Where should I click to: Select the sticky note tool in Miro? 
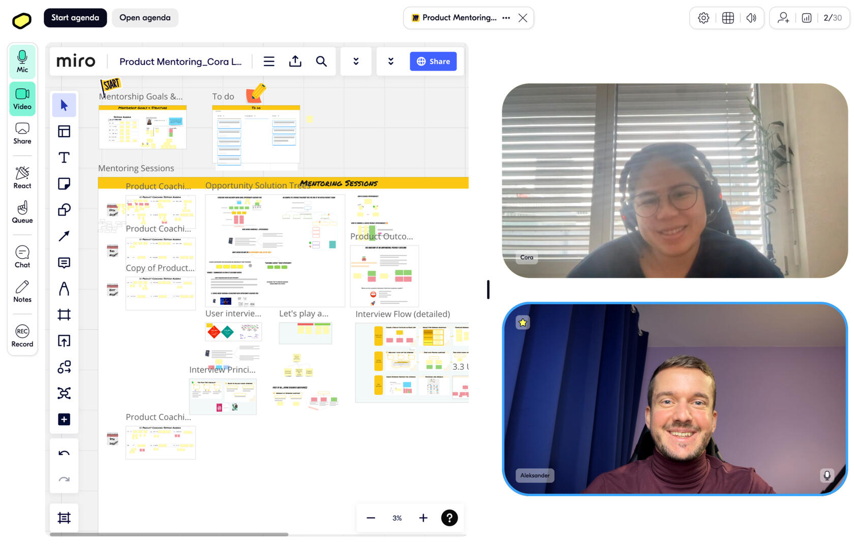pos(64,183)
